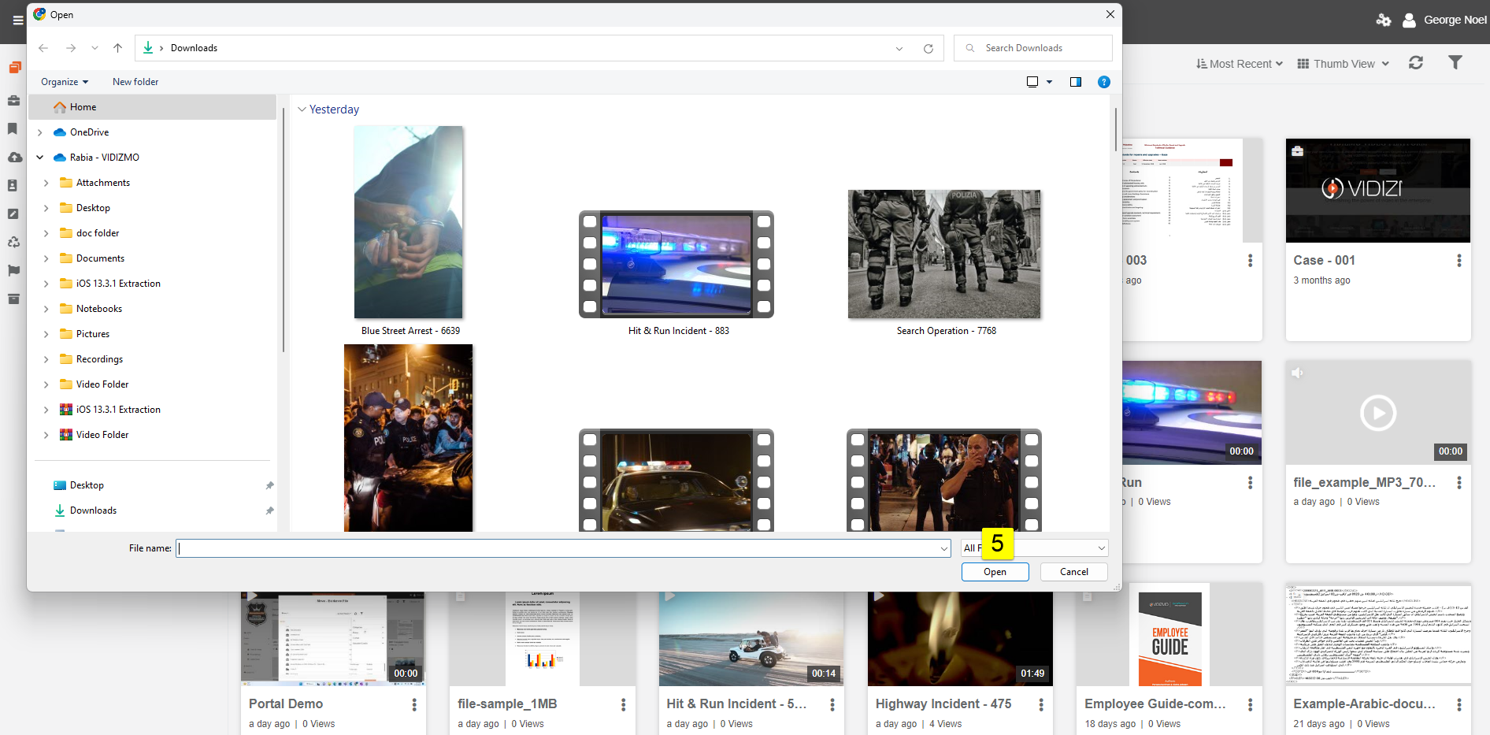The height and width of the screenshot is (735, 1490).
Task: Open the settings gears icon in portal header
Action: (1384, 20)
